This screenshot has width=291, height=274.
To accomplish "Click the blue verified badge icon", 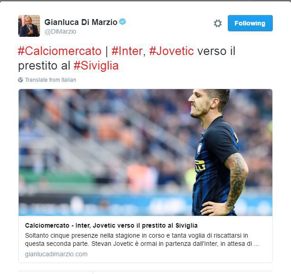I will (x=122, y=22).
